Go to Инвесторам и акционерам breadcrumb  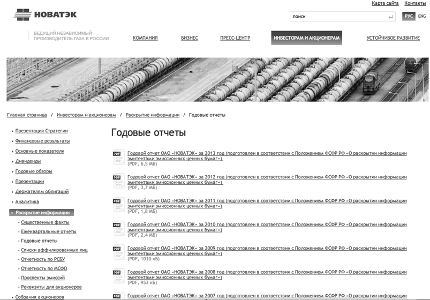86,115
